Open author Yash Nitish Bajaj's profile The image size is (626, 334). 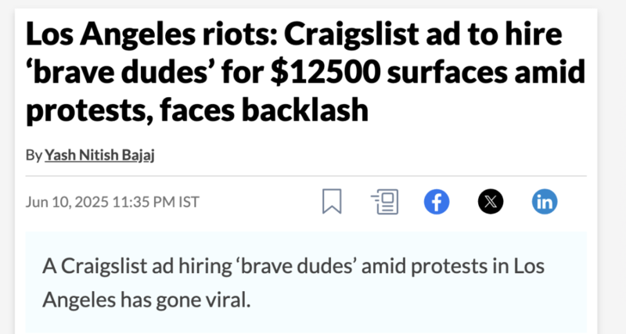(99, 155)
